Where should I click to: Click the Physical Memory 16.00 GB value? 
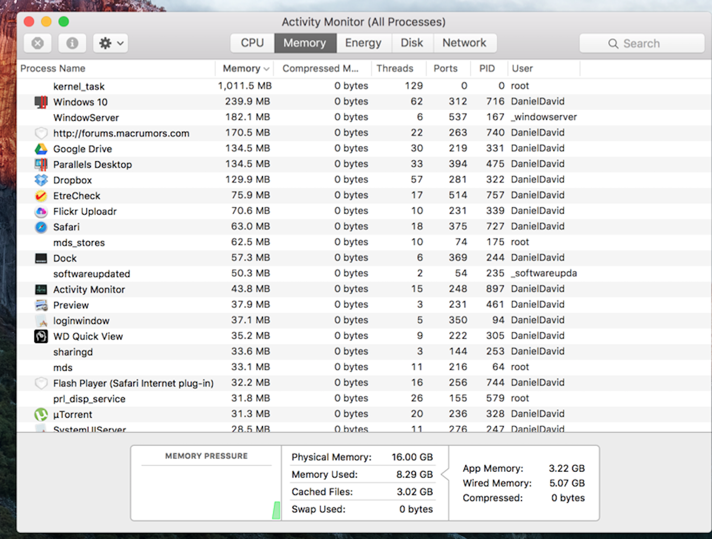412,457
